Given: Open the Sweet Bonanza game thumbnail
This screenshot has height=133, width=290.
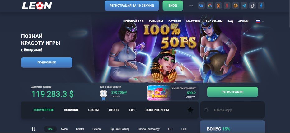Looking at the screenshot, I should pyautogui.click(x=159, y=93).
